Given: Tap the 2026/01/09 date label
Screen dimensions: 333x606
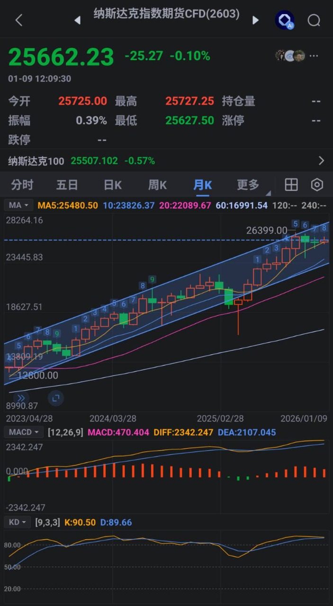Looking at the screenshot, I should (304, 419).
